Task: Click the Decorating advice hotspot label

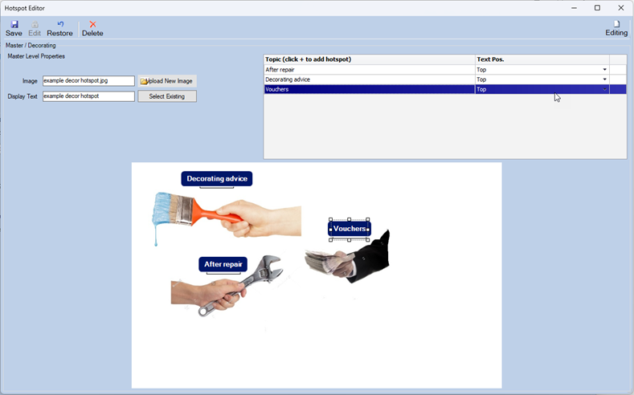Action: 216,178
